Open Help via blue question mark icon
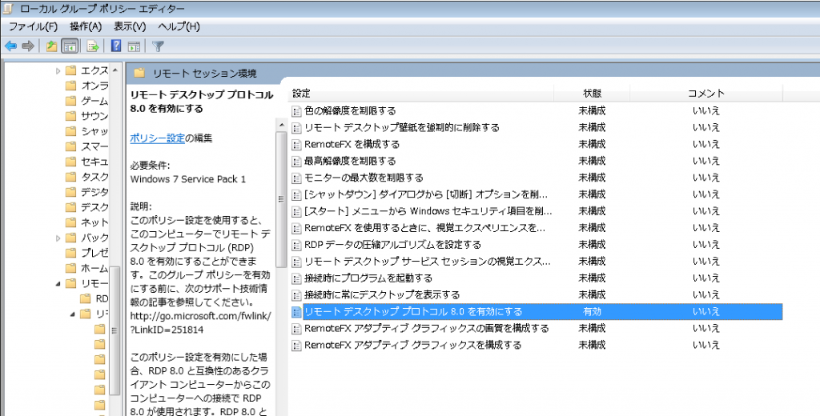The height and width of the screenshot is (416, 820). [116, 46]
